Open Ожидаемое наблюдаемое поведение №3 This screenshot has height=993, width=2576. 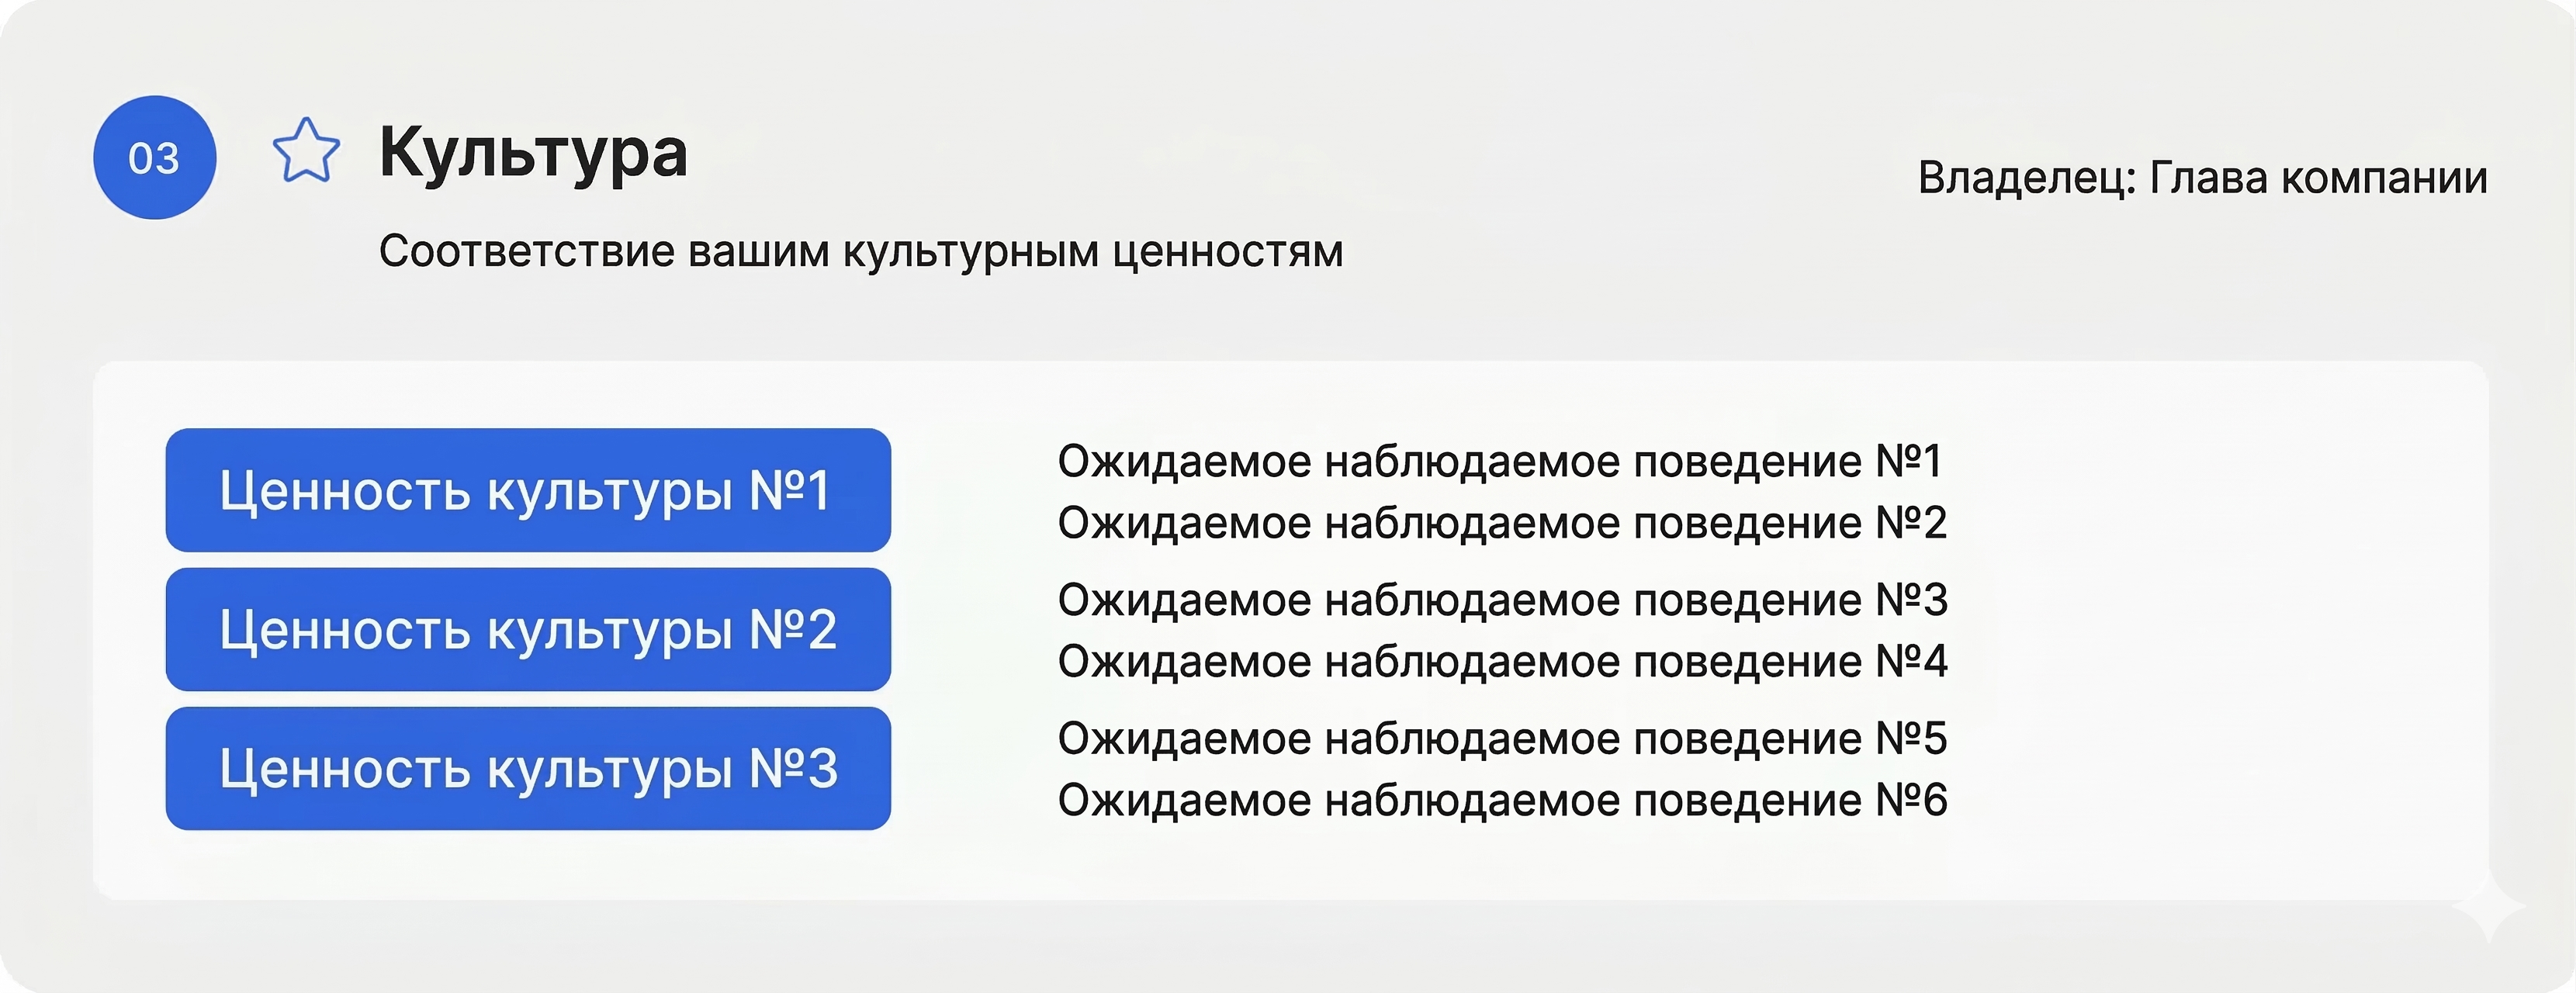pos(1502,600)
